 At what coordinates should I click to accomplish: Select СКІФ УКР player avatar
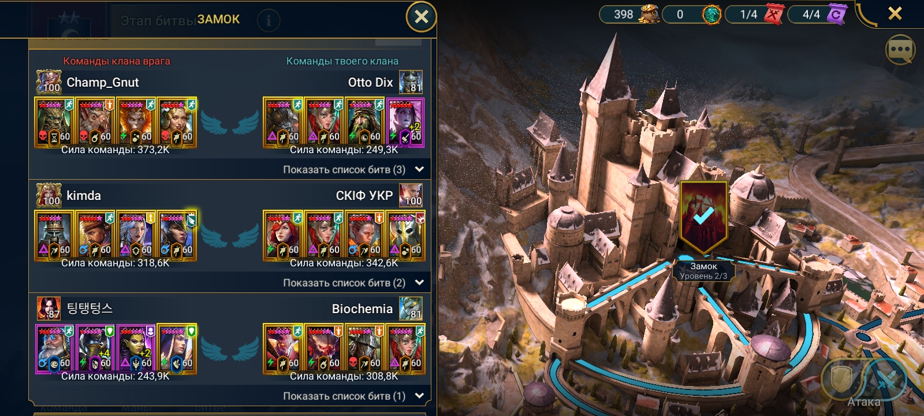(411, 195)
